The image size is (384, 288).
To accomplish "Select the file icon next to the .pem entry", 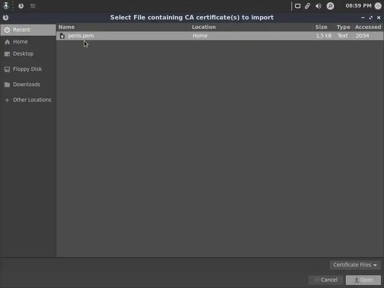I will (62, 36).
